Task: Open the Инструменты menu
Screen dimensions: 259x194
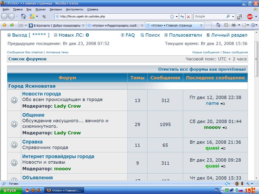Action: (x=75, y=9)
